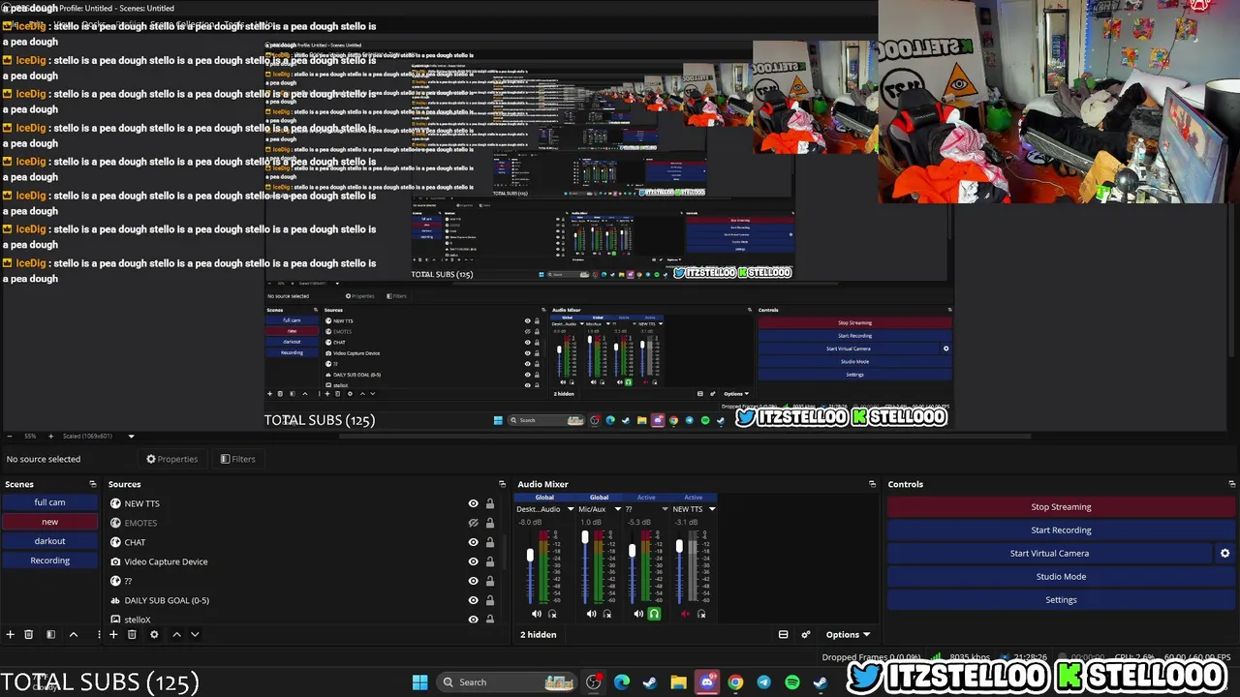This screenshot has width=1240, height=697.
Task: Switch Audio Mixer layout icon
Action: 783,634
